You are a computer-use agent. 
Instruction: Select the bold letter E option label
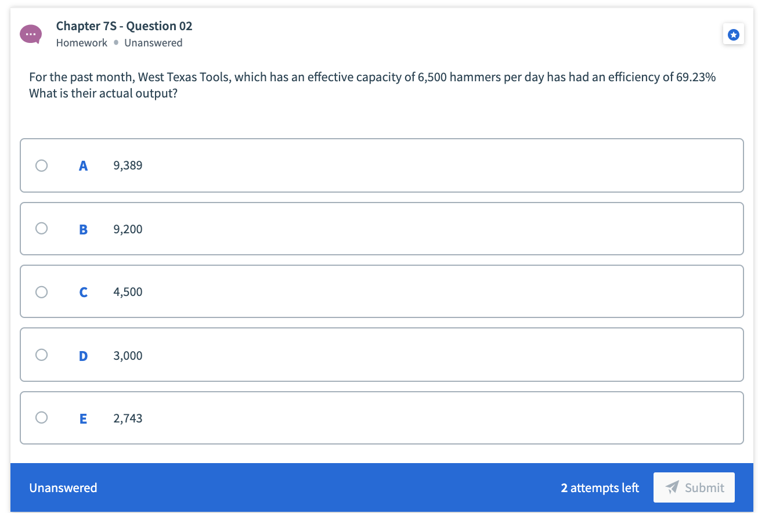point(83,418)
